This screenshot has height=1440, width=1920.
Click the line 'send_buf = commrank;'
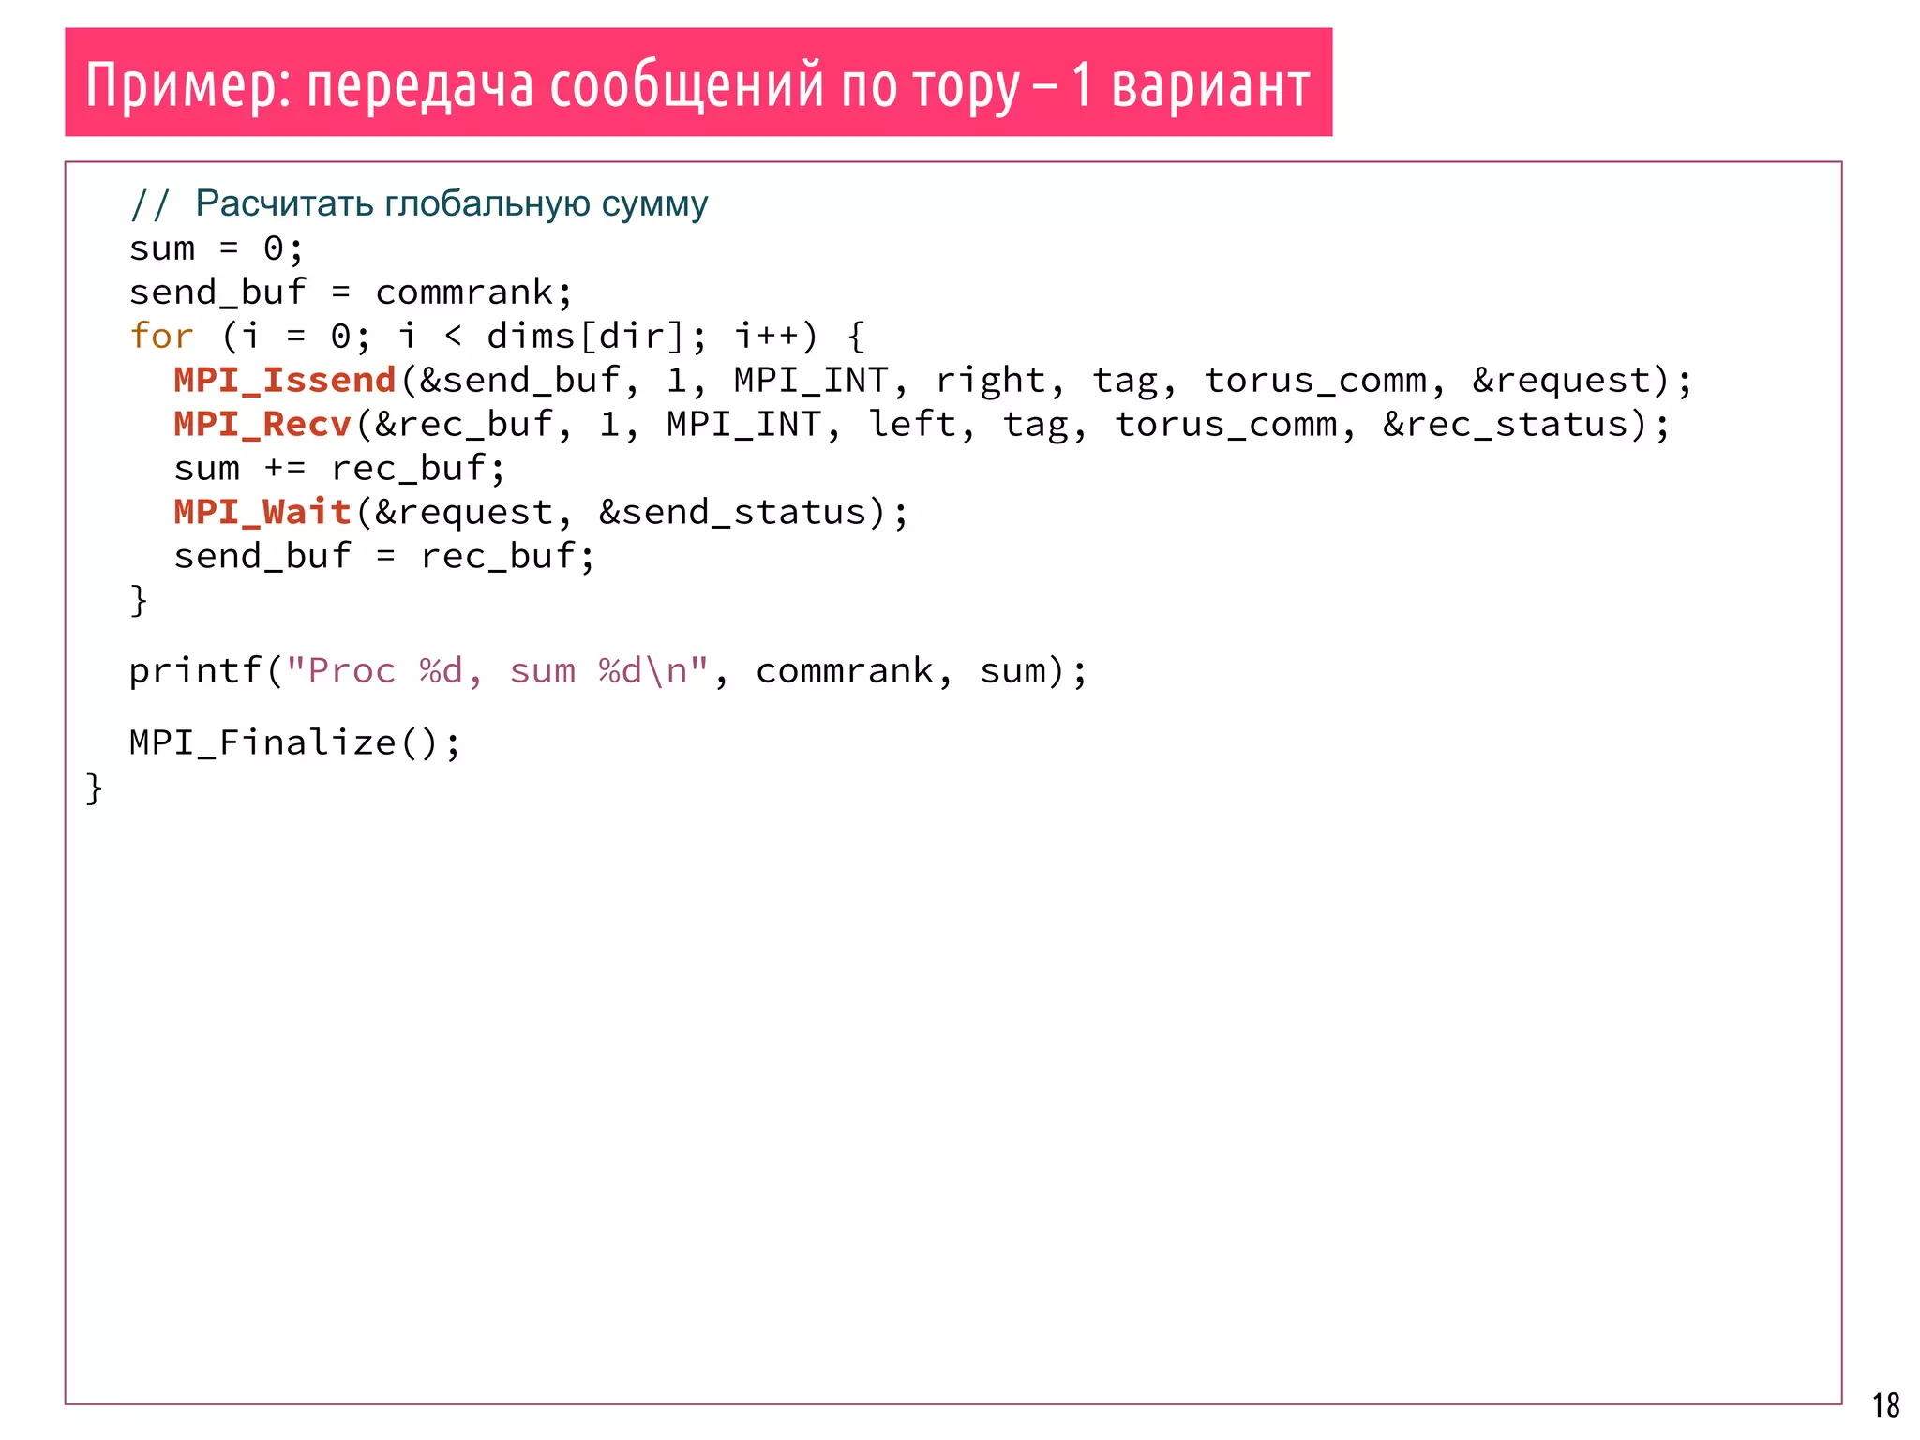coord(351,292)
